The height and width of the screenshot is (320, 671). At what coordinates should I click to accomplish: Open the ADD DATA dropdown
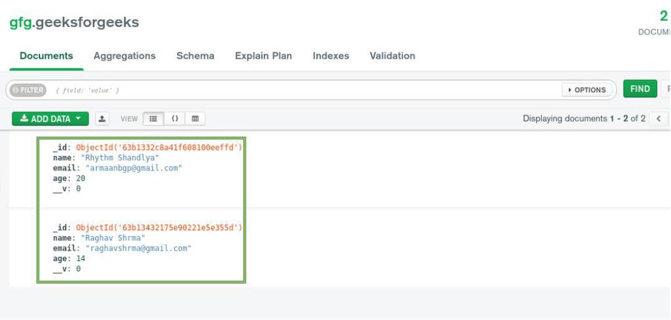(50, 118)
